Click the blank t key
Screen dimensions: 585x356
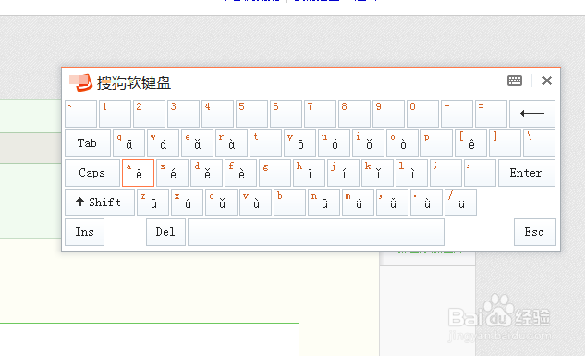click(x=265, y=143)
